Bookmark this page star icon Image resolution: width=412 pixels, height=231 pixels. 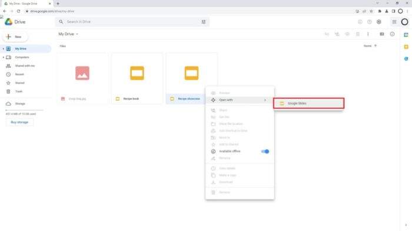tap(371, 11)
